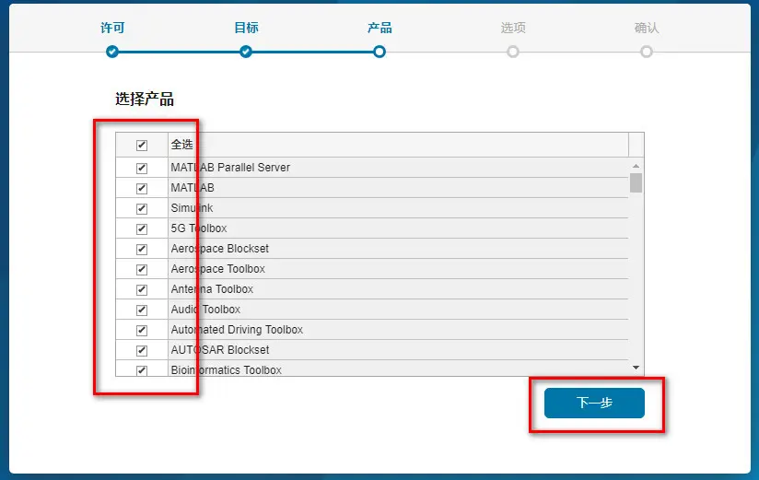The width and height of the screenshot is (759, 480).
Task: Jump to the 选项 step
Action: [513, 28]
